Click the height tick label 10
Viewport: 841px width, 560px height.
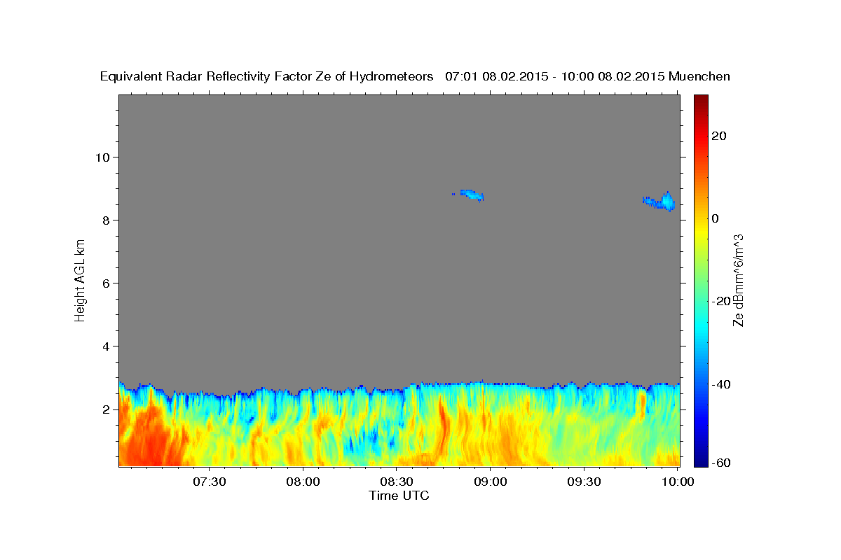(x=104, y=157)
